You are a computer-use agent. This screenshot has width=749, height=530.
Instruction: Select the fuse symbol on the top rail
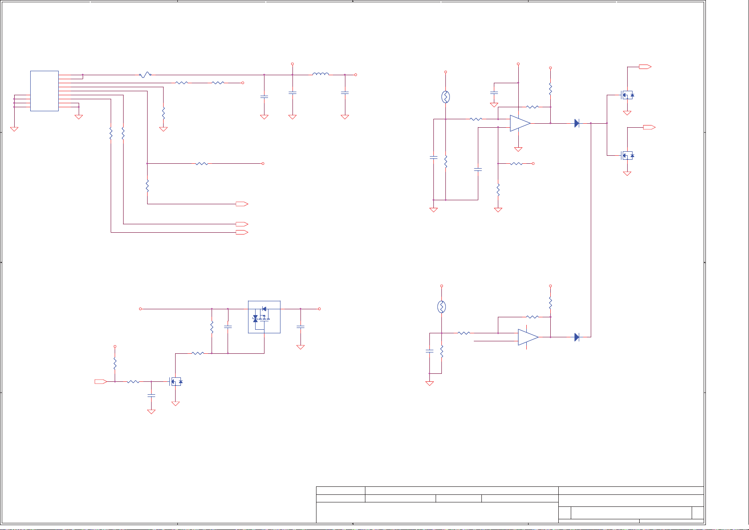pyautogui.click(x=145, y=75)
